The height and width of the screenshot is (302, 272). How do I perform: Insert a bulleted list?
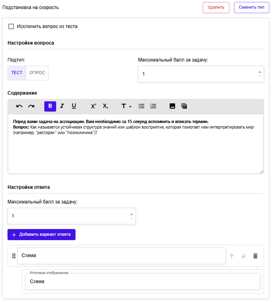tap(141, 106)
